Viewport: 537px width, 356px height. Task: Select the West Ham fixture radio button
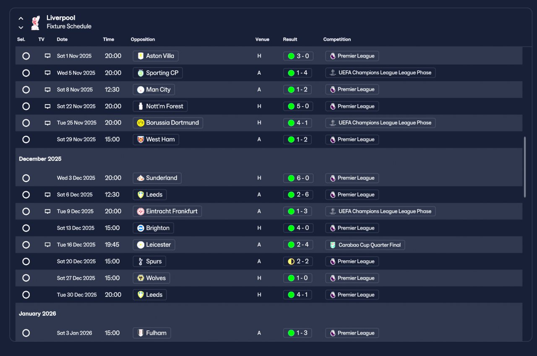pos(26,139)
